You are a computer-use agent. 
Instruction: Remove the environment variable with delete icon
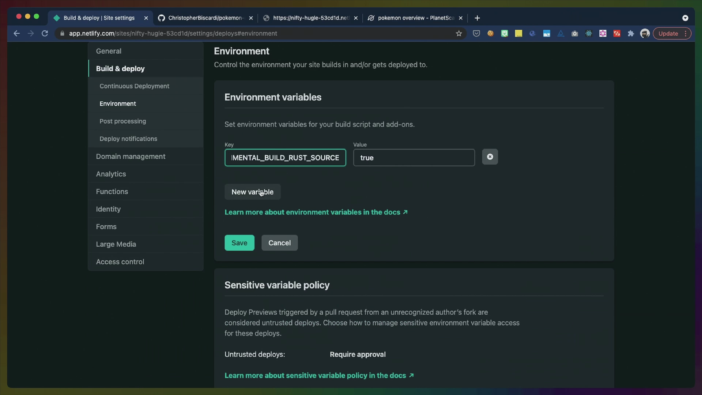pyautogui.click(x=490, y=157)
